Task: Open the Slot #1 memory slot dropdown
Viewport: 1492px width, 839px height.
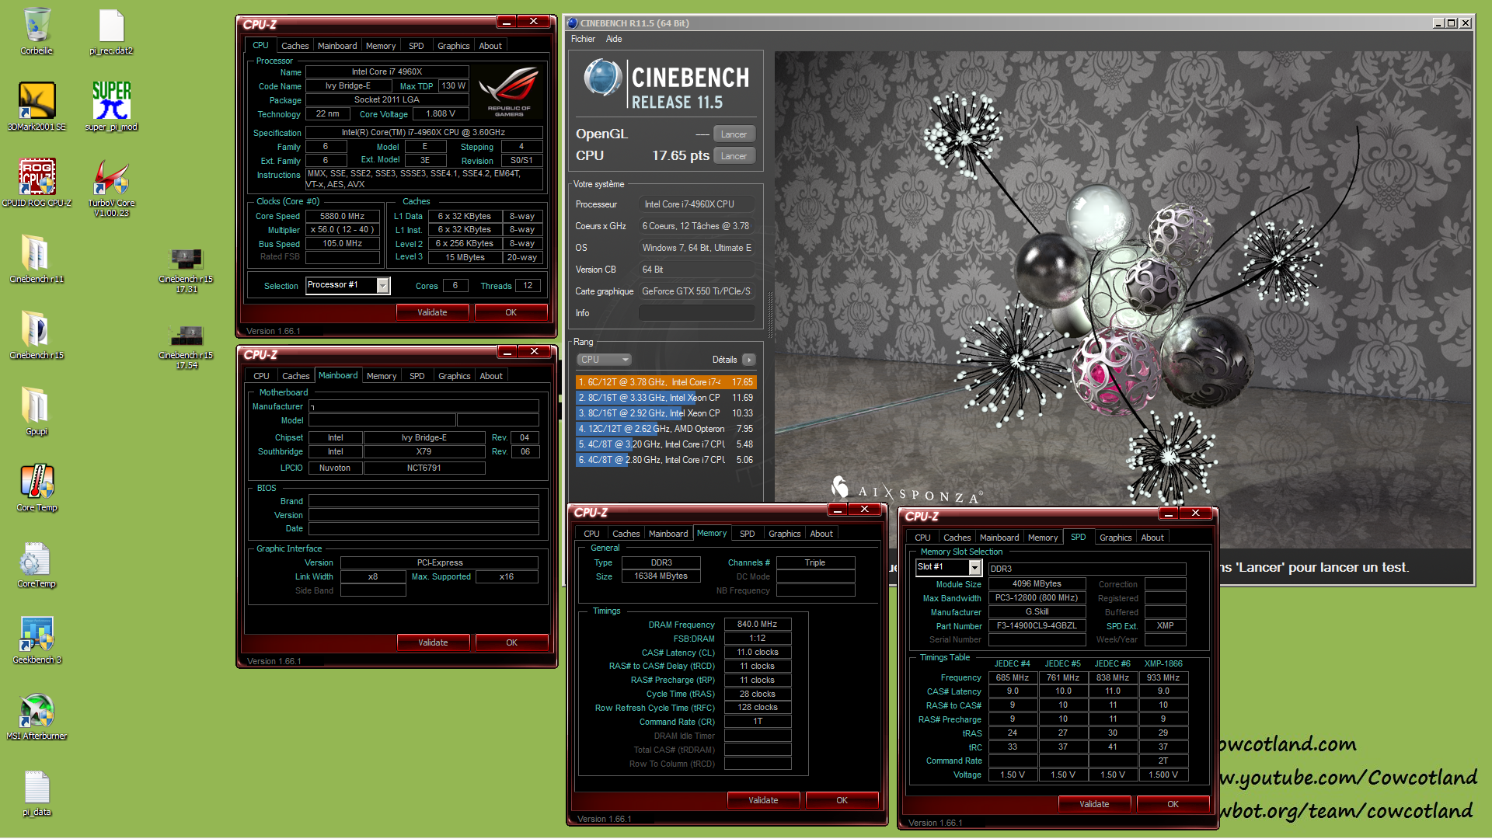Action: [949, 567]
